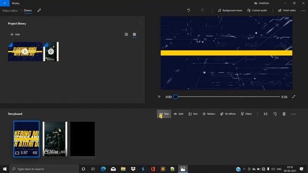The image size is (308, 173).
Task: Select the Demo project tab
Action: pyautogui.click(x=28, y=11)
